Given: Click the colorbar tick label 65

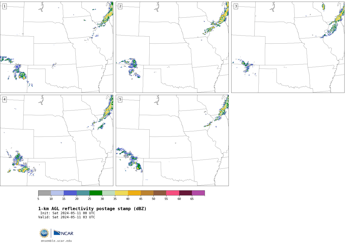Looking at the screenshot, I should coord(192,199).
